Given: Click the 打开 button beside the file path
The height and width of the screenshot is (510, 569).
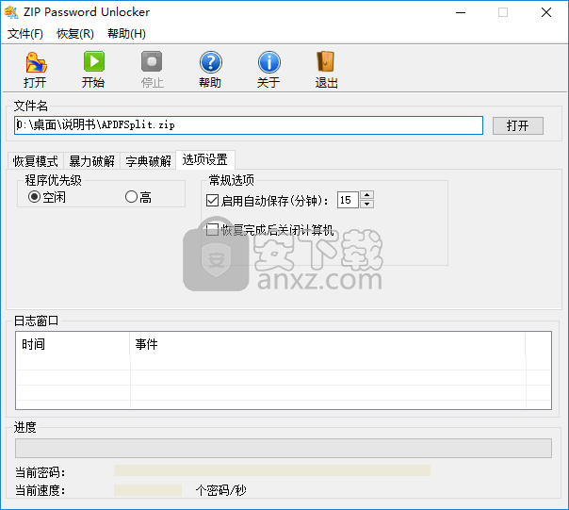Looking at the screenshot, I should (x=518, y=125).
